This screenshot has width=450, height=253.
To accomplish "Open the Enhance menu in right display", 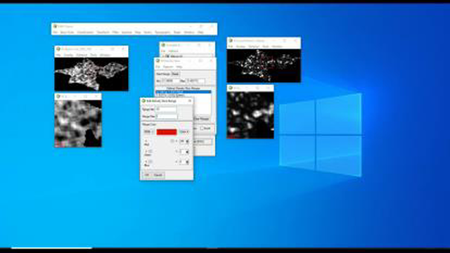I will 254,46.
